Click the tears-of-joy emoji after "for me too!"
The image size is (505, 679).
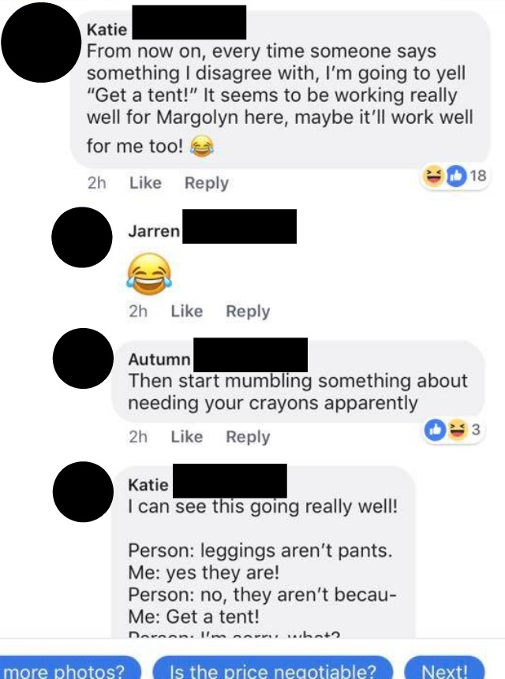point(202,146)
